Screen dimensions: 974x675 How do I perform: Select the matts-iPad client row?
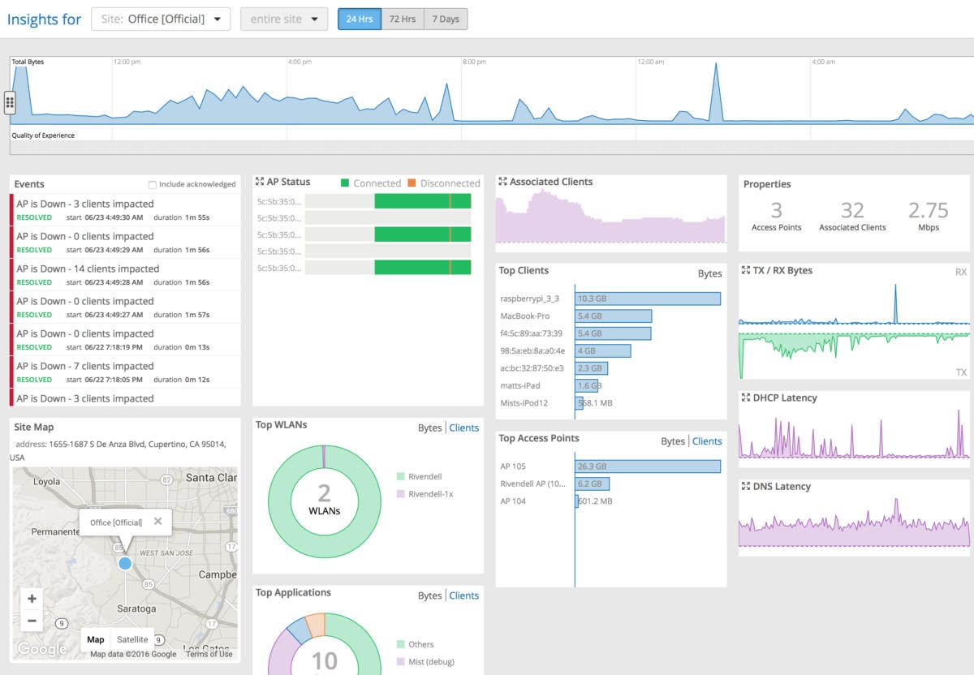[610, 385]
